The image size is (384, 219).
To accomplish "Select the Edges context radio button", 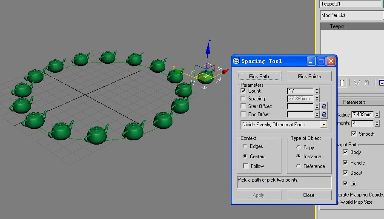I will (245, 146).
